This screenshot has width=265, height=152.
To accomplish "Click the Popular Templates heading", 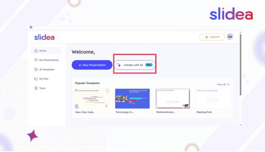I will [87, 83].
